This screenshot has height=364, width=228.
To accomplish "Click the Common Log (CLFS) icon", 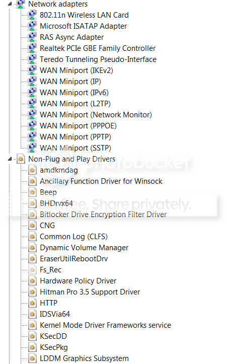I will pos(32,237).
